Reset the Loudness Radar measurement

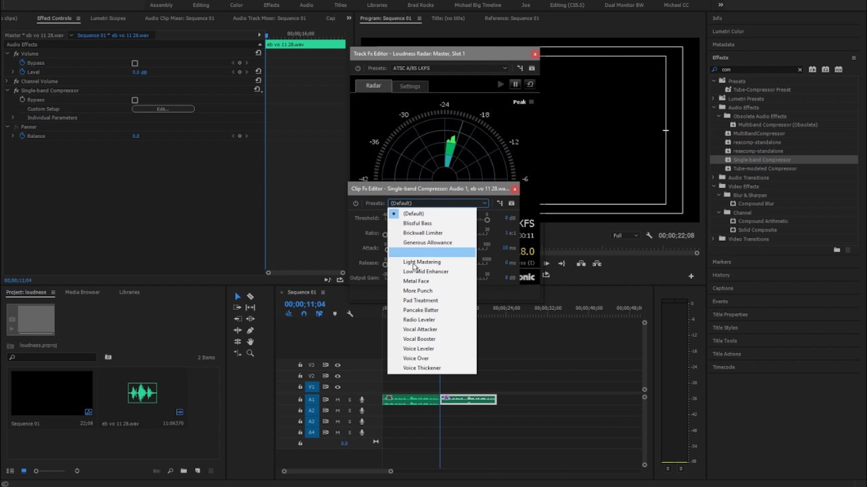[530, 84]
